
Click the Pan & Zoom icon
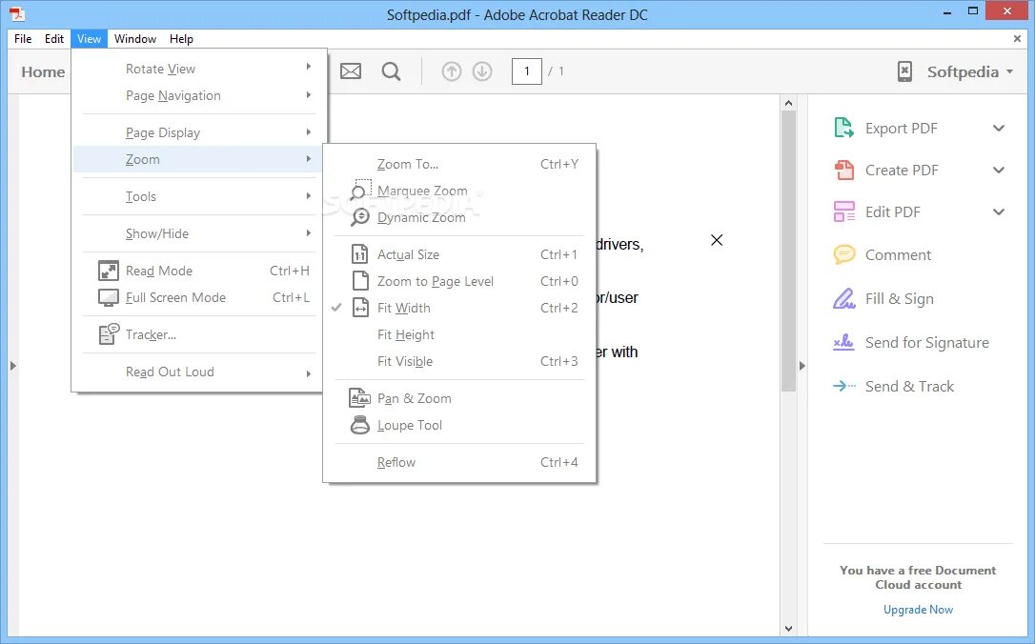[359, 398]
